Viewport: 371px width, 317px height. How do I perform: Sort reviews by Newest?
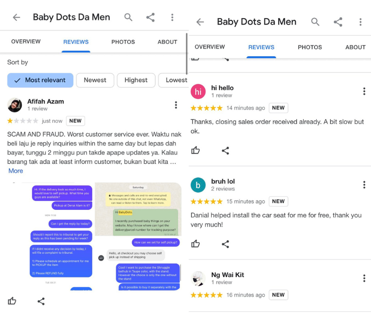click(95, 80)
